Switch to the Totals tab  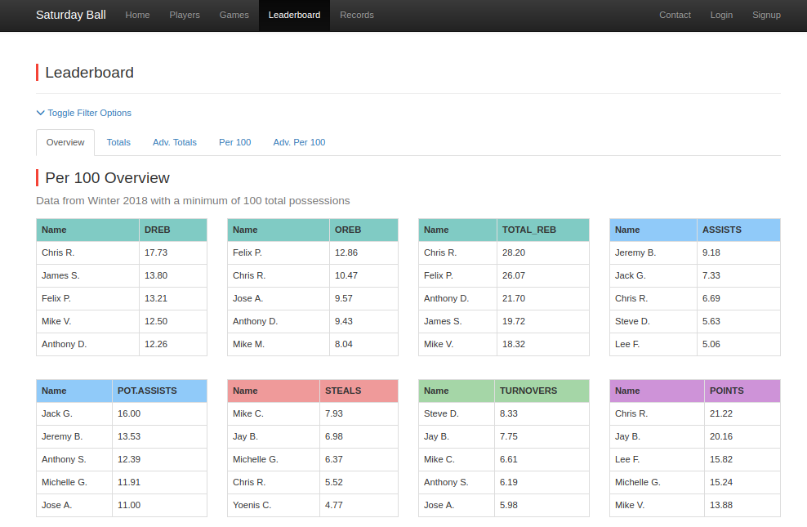[118, 141]
